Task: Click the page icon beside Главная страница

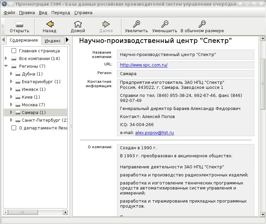Action: pos(14,51)
